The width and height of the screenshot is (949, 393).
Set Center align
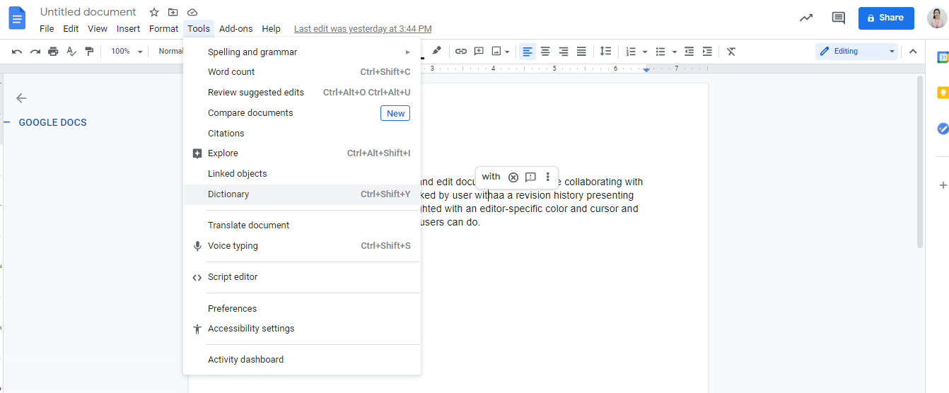click(x=545, y=52)
